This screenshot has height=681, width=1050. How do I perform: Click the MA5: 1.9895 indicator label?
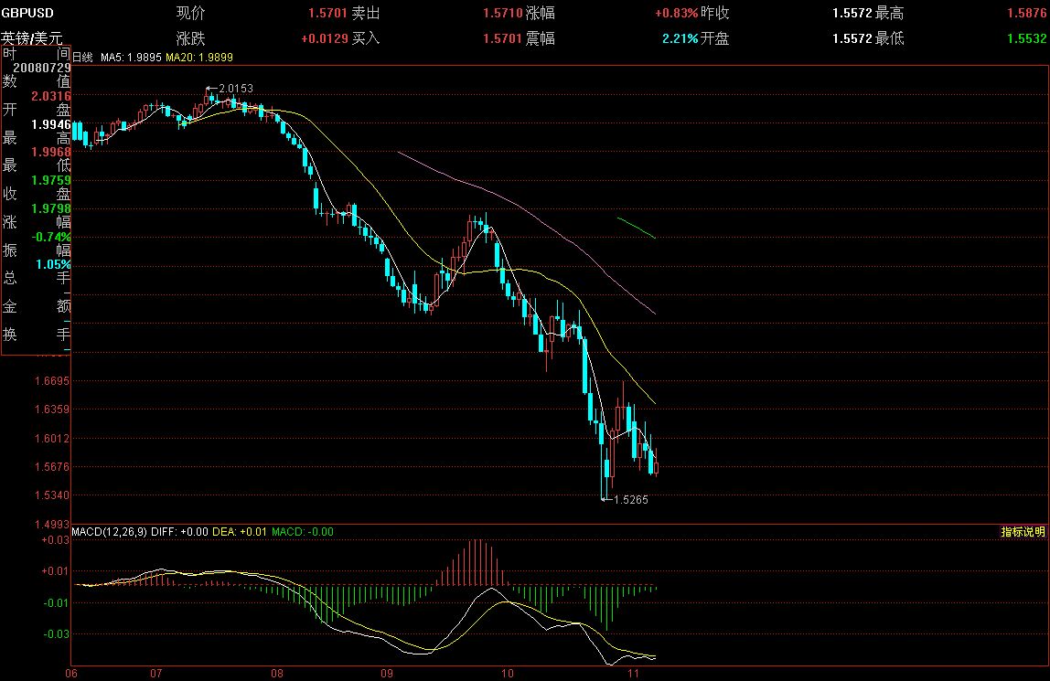coord(131,58)
